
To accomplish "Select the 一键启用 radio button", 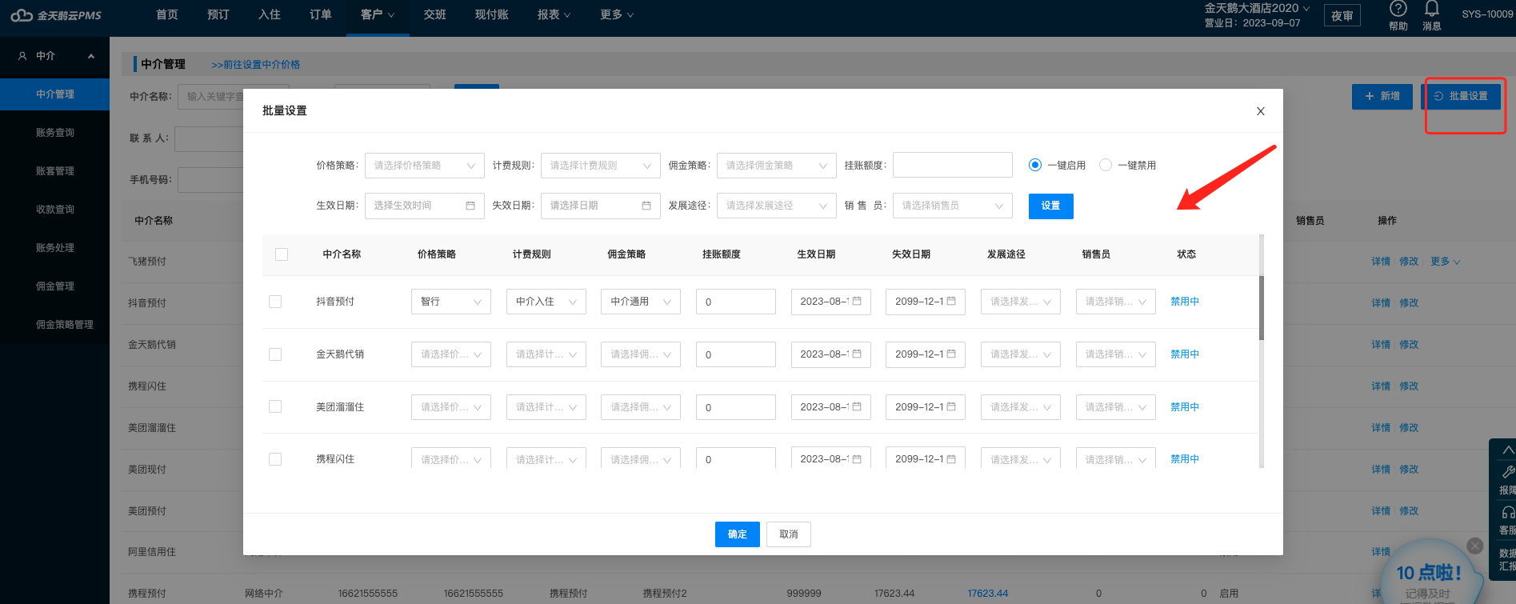I will pyautogui.click(x=1035, y=165).
